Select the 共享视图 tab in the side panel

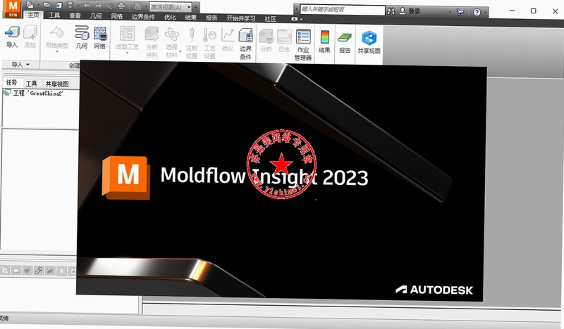pos(57,84)
